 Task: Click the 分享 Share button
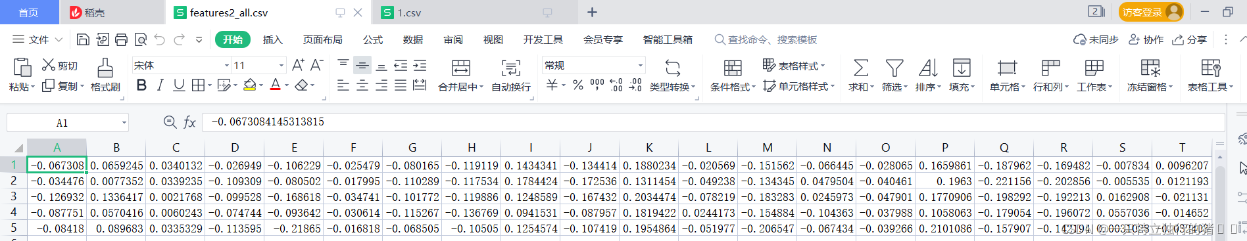1190,40
